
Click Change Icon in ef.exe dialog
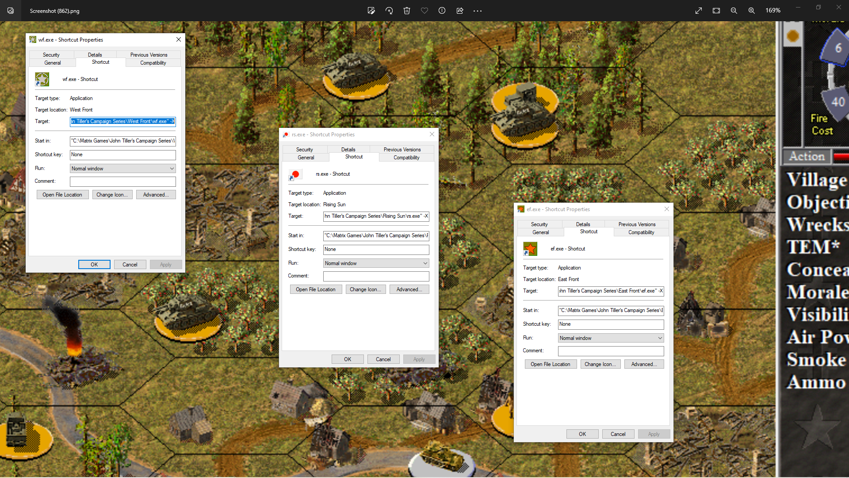pyautogui.click(x=600, y=364)
